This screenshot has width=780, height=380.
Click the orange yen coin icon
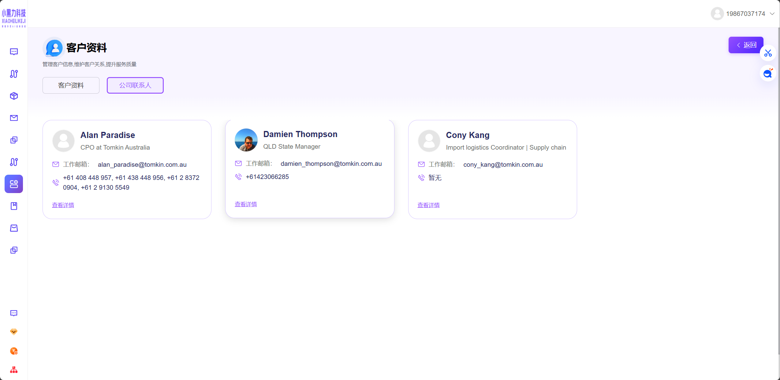click(14, 351)
